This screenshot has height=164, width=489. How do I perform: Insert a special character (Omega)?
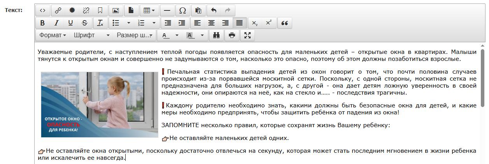click(x=182, y=10)
